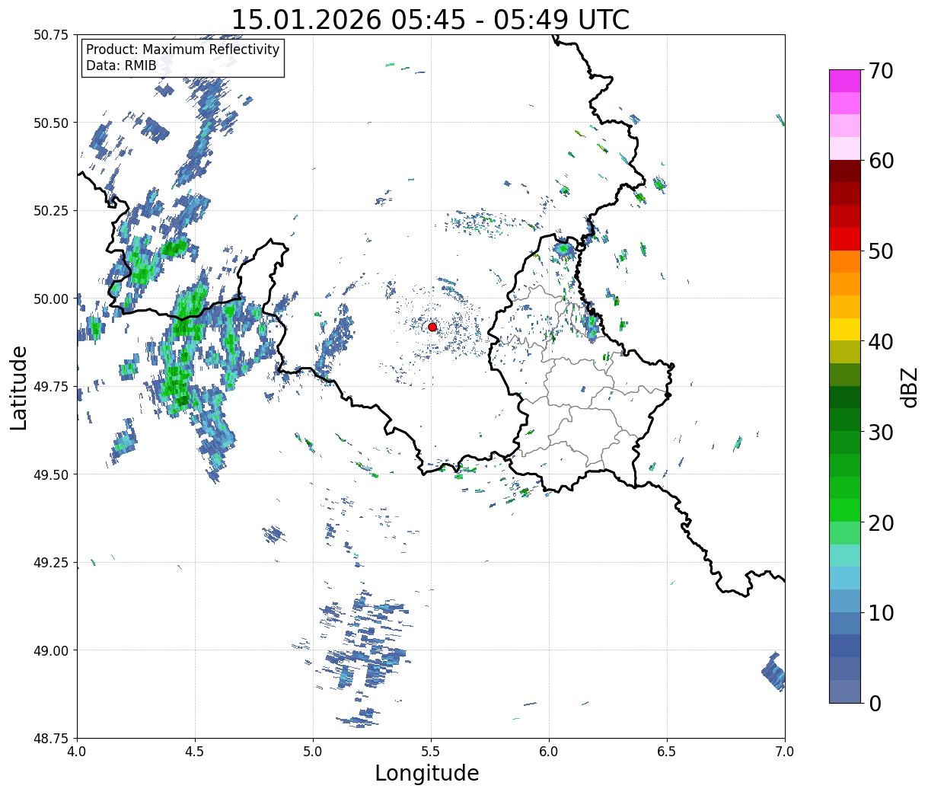The width and height of the screenshot is (928, 792).
Task: Click the 'Product: Maximum Reflectivity' text
Action: point(183,49)
